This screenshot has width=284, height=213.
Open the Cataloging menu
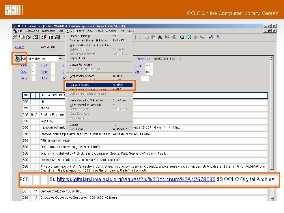pos(32,31)
